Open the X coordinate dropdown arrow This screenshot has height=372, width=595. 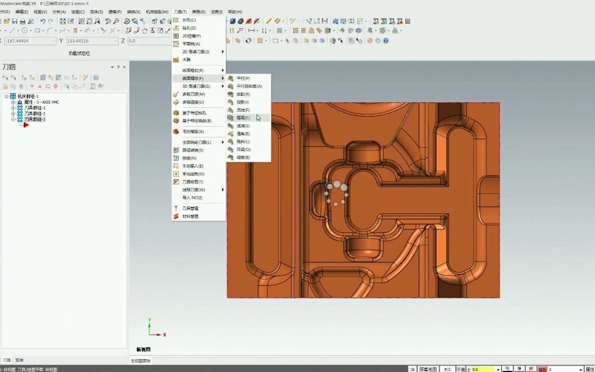pyautogui.click(x=54, y=41)
